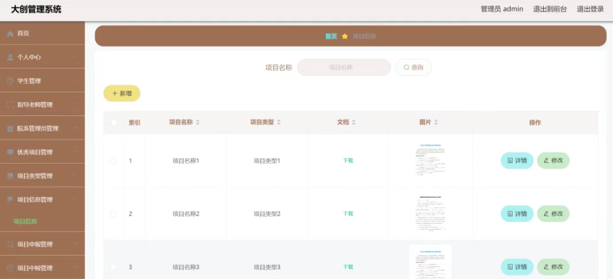Expand the 学生管理 menu chevron
This screenshot has width=613, height=279.
coord(75,81)
